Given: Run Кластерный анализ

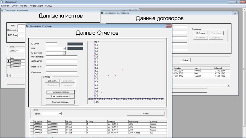Looking at the screenshot, I should 60,96.
